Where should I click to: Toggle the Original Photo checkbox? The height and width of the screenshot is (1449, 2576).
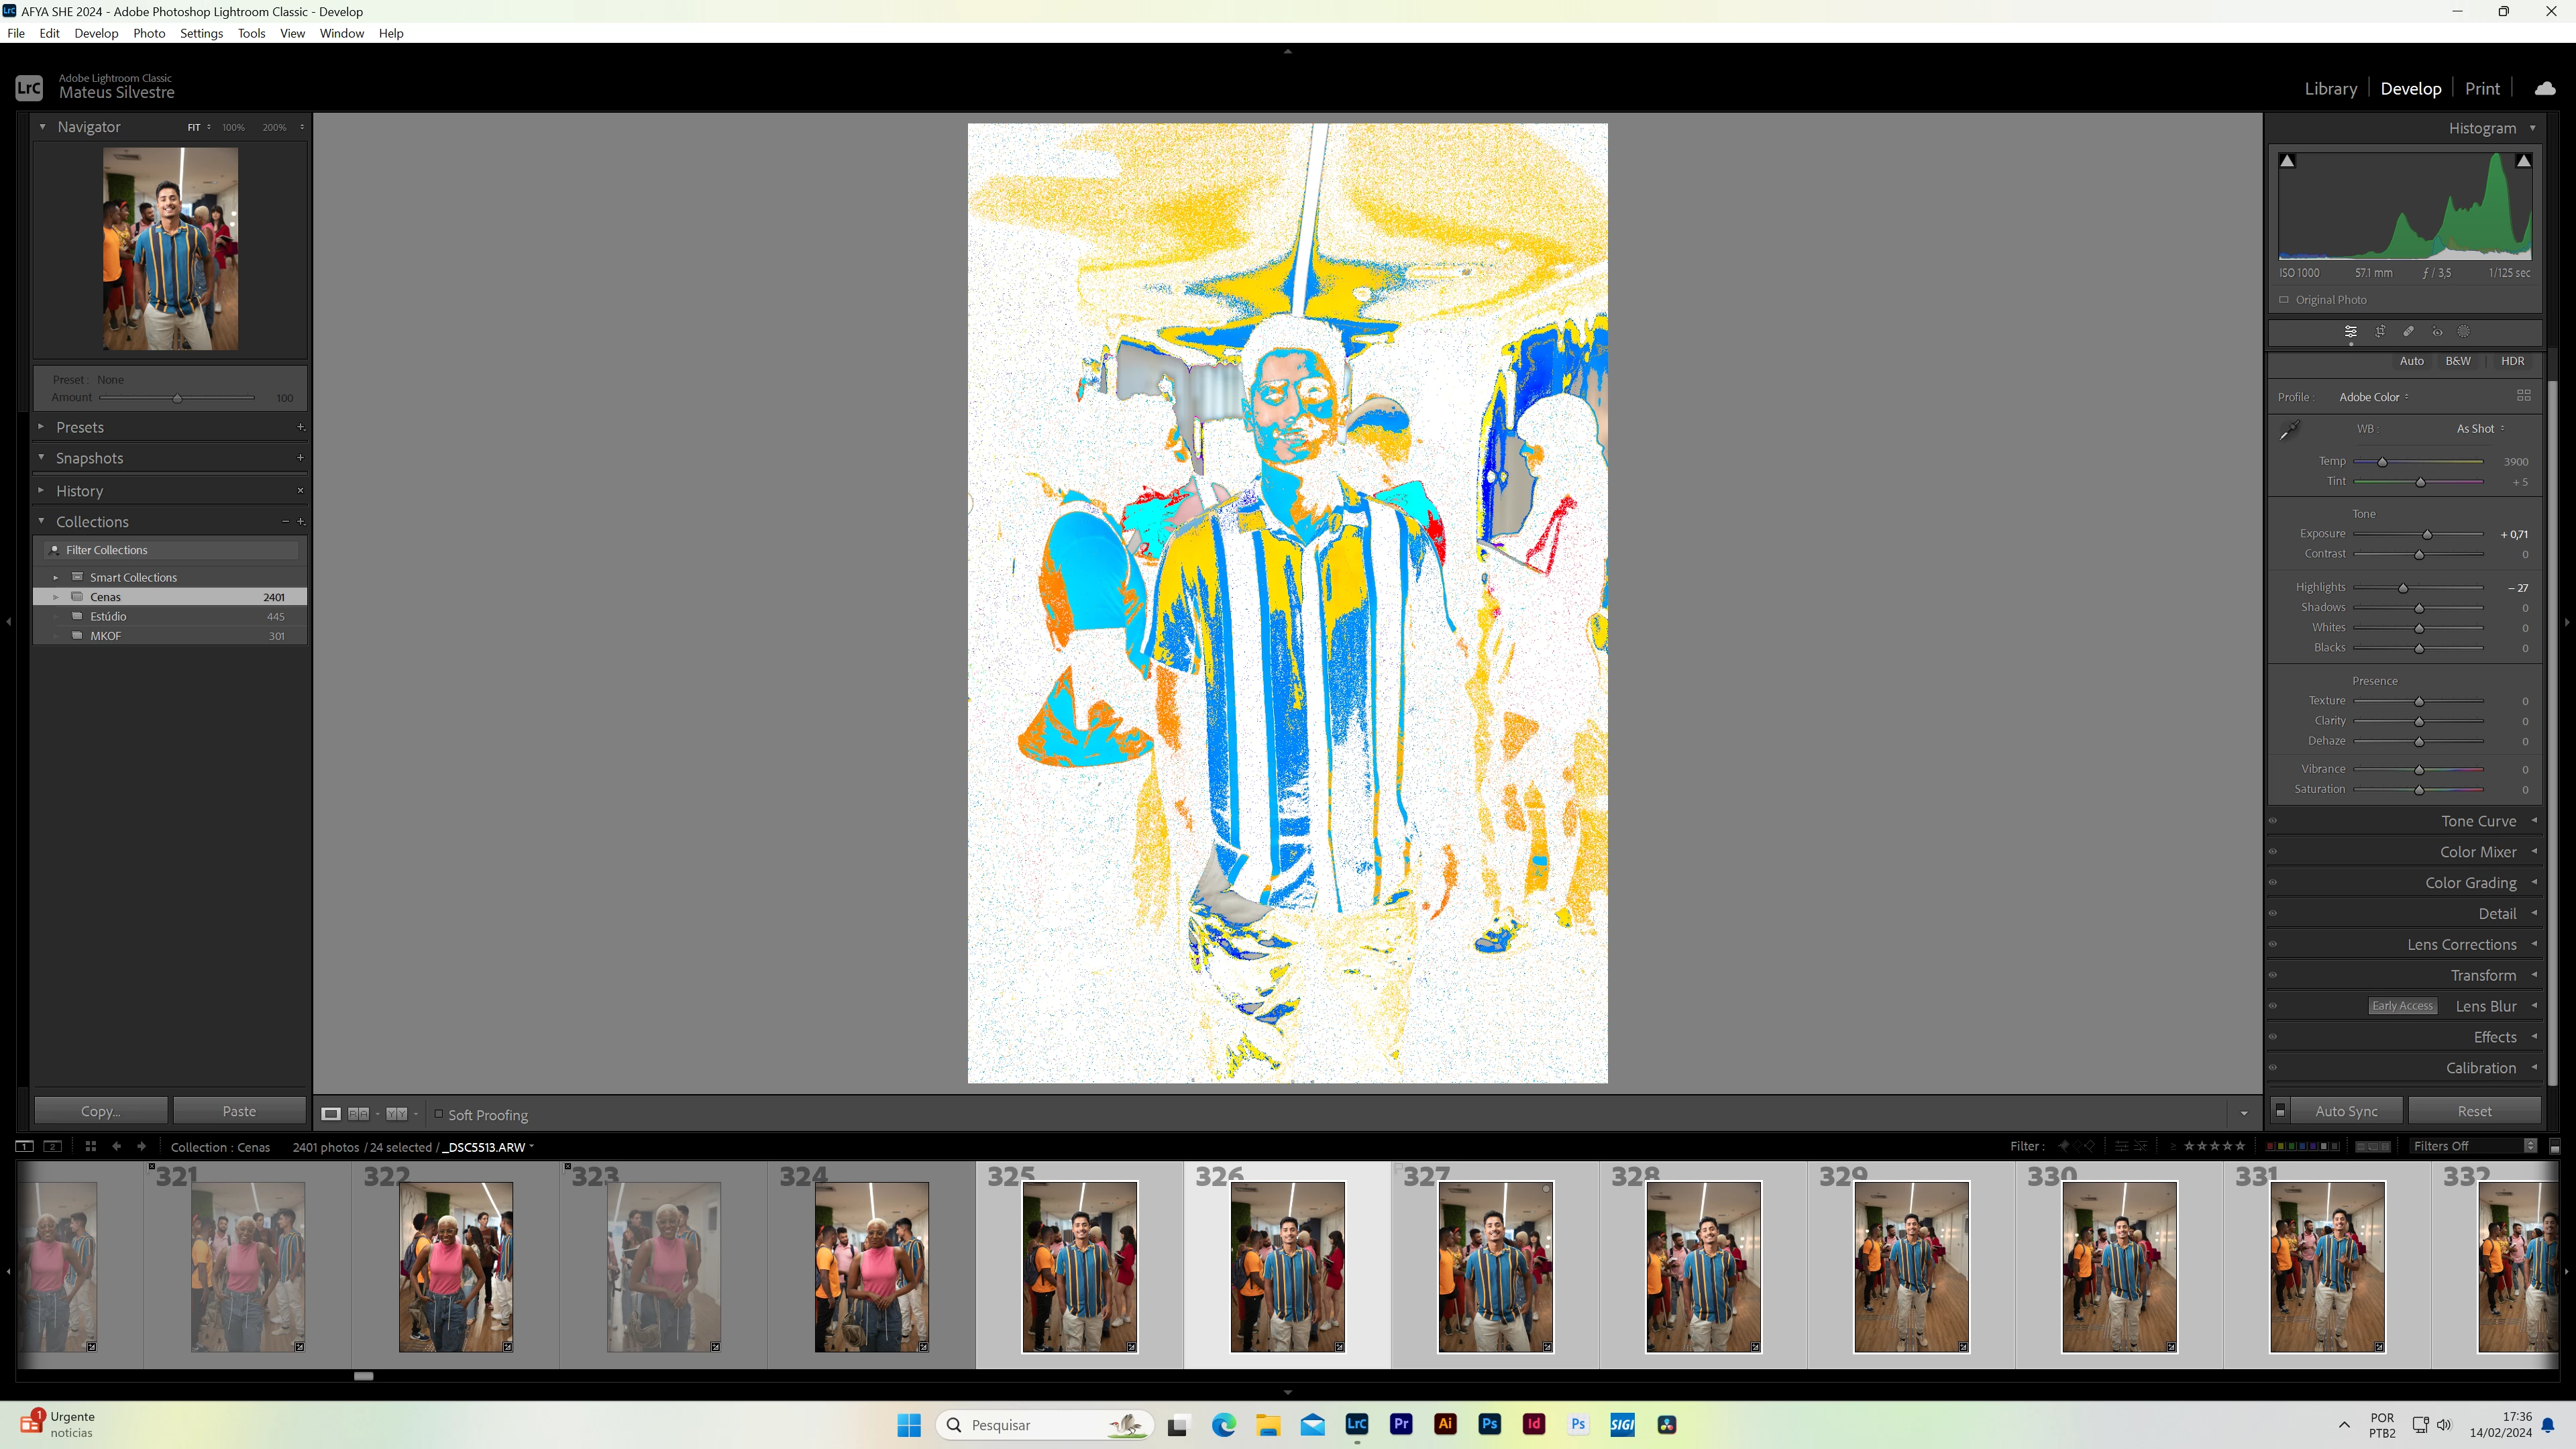tap(2284, 299)
